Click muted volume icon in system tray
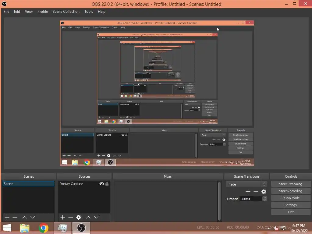Viewport: 312px width, 234px height. (x=276, y=228)
